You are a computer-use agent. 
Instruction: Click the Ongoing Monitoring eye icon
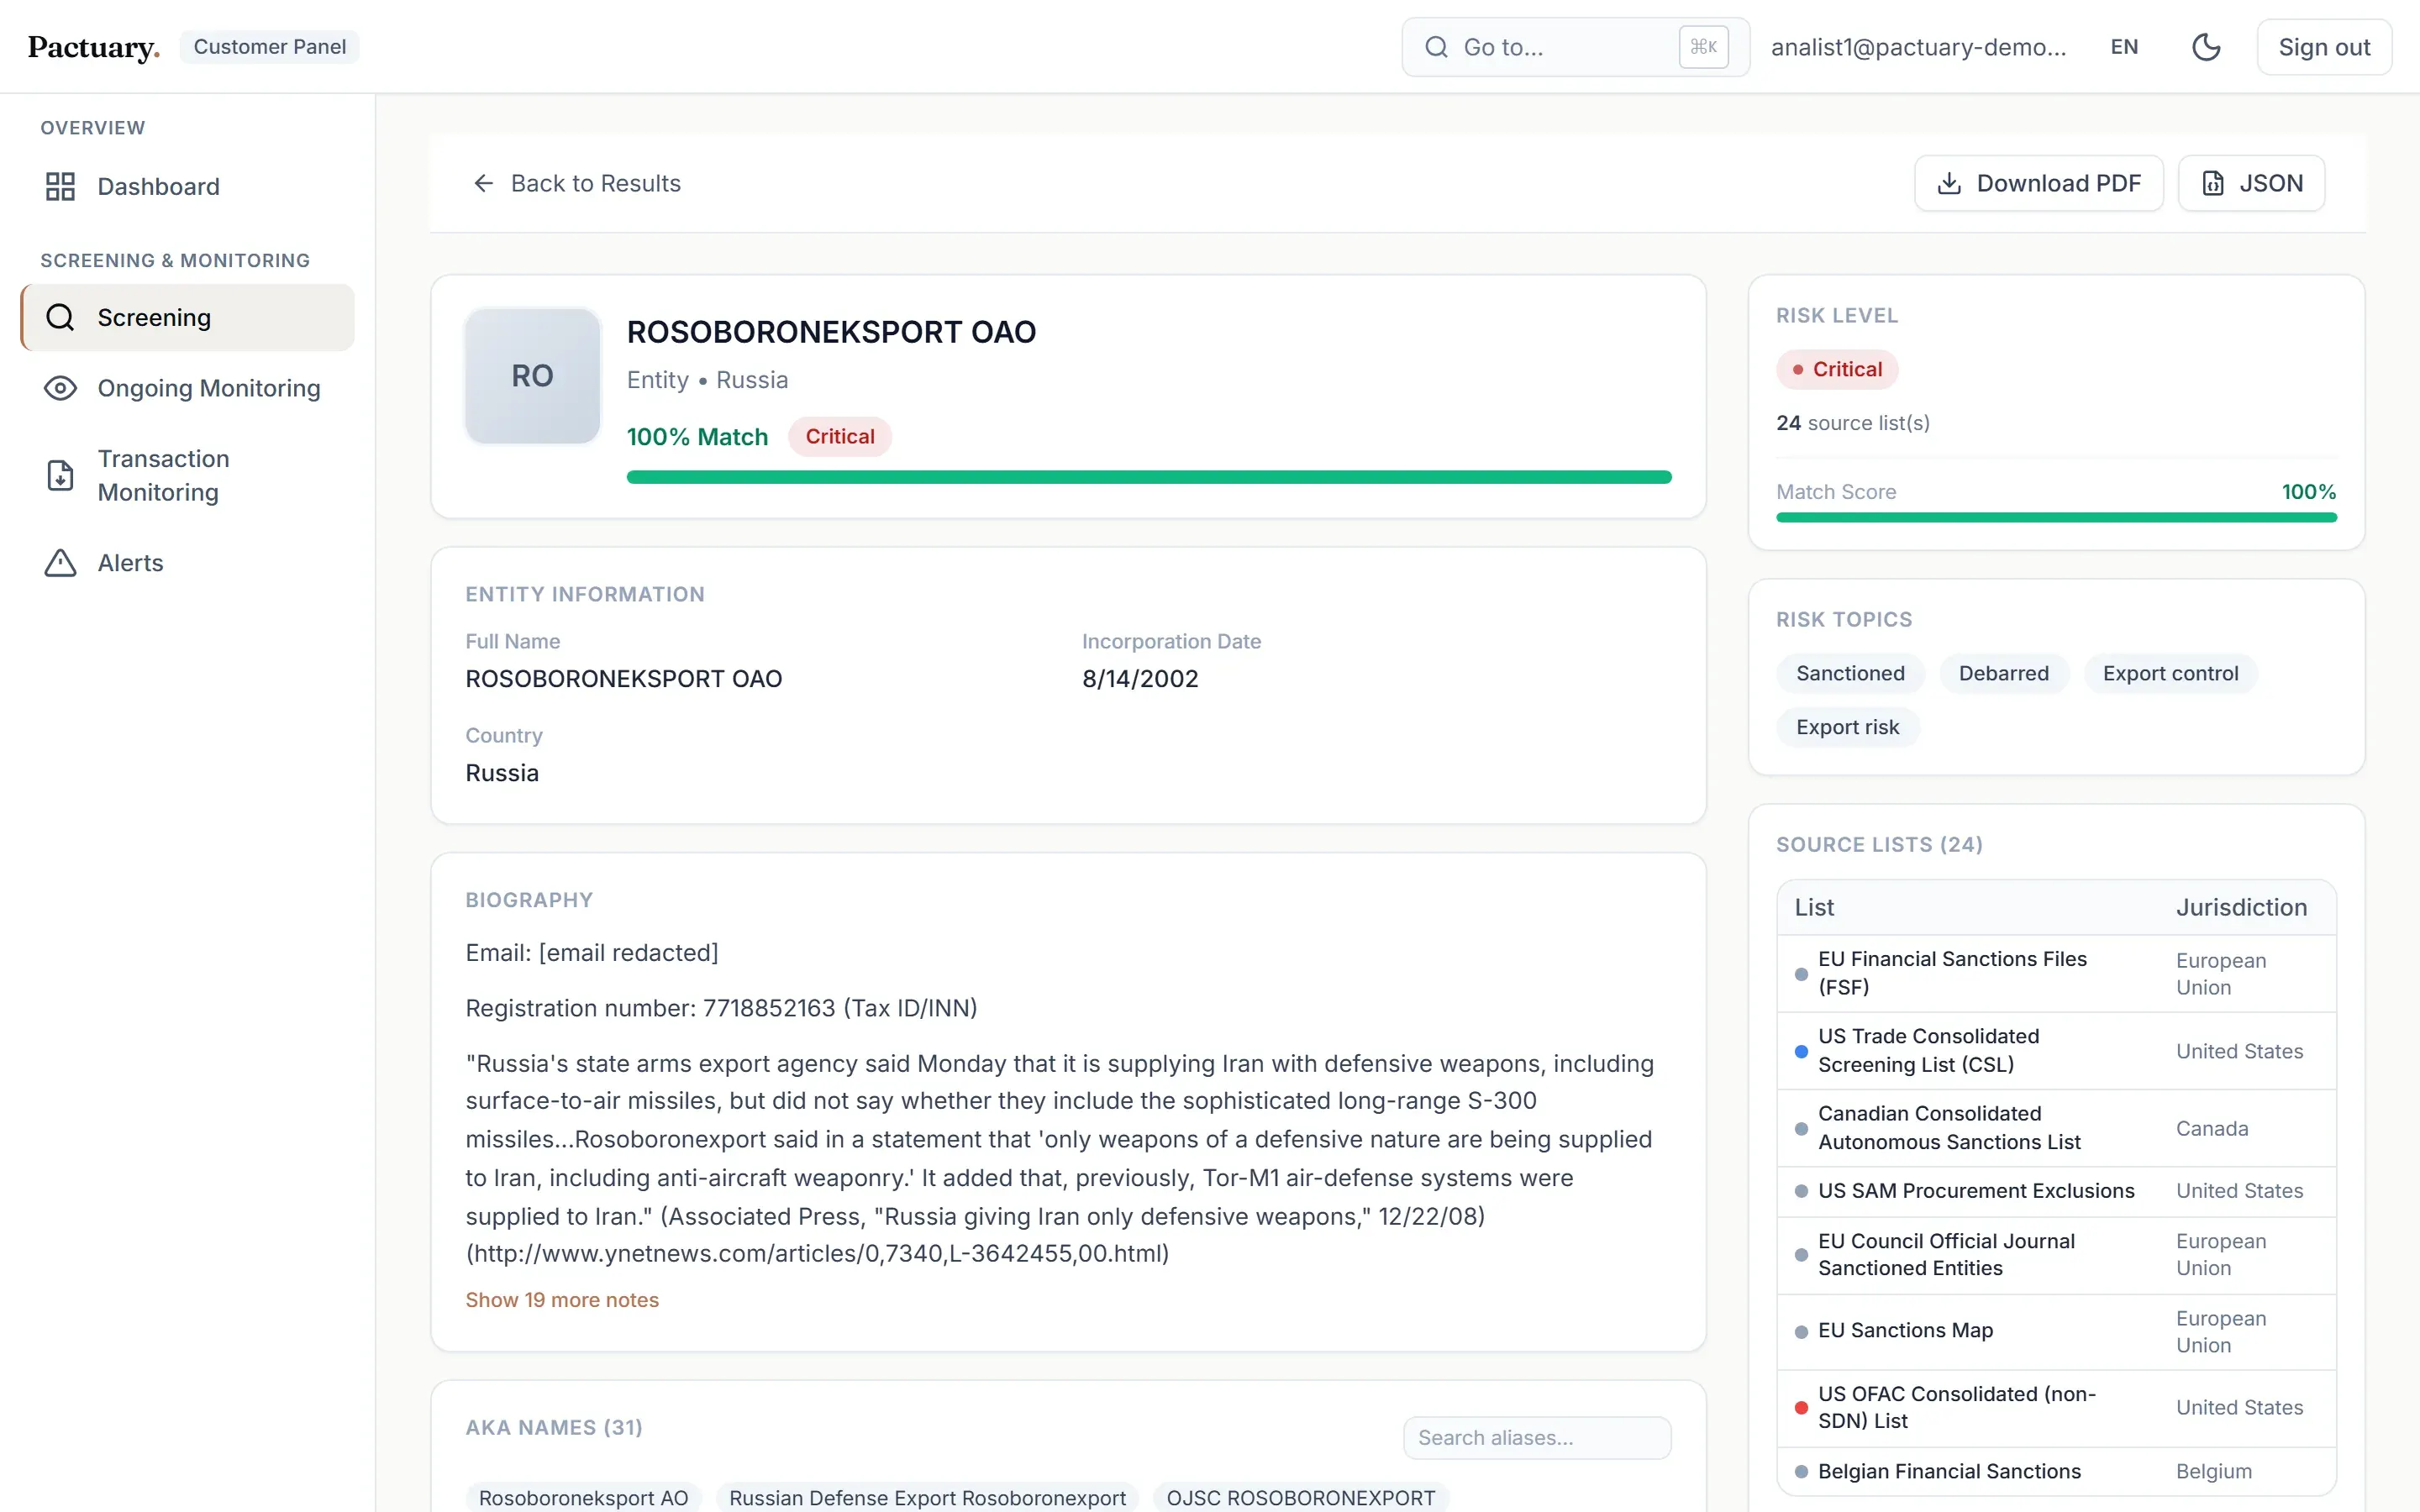[60, 388]
